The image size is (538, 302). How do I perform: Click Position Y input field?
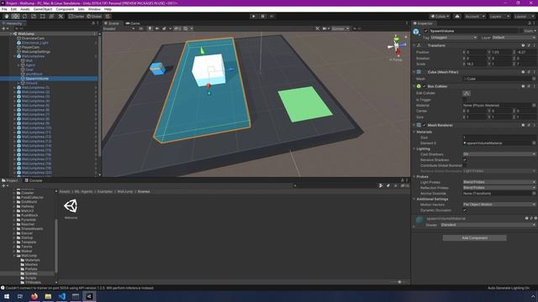(x=502, y=52)
